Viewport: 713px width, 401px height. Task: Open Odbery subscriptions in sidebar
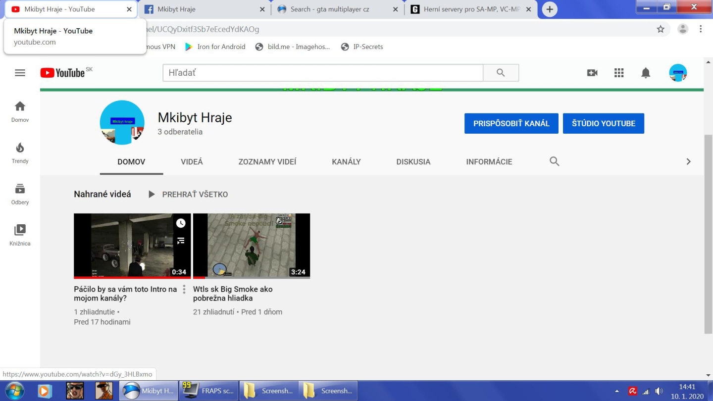(20, 194)
